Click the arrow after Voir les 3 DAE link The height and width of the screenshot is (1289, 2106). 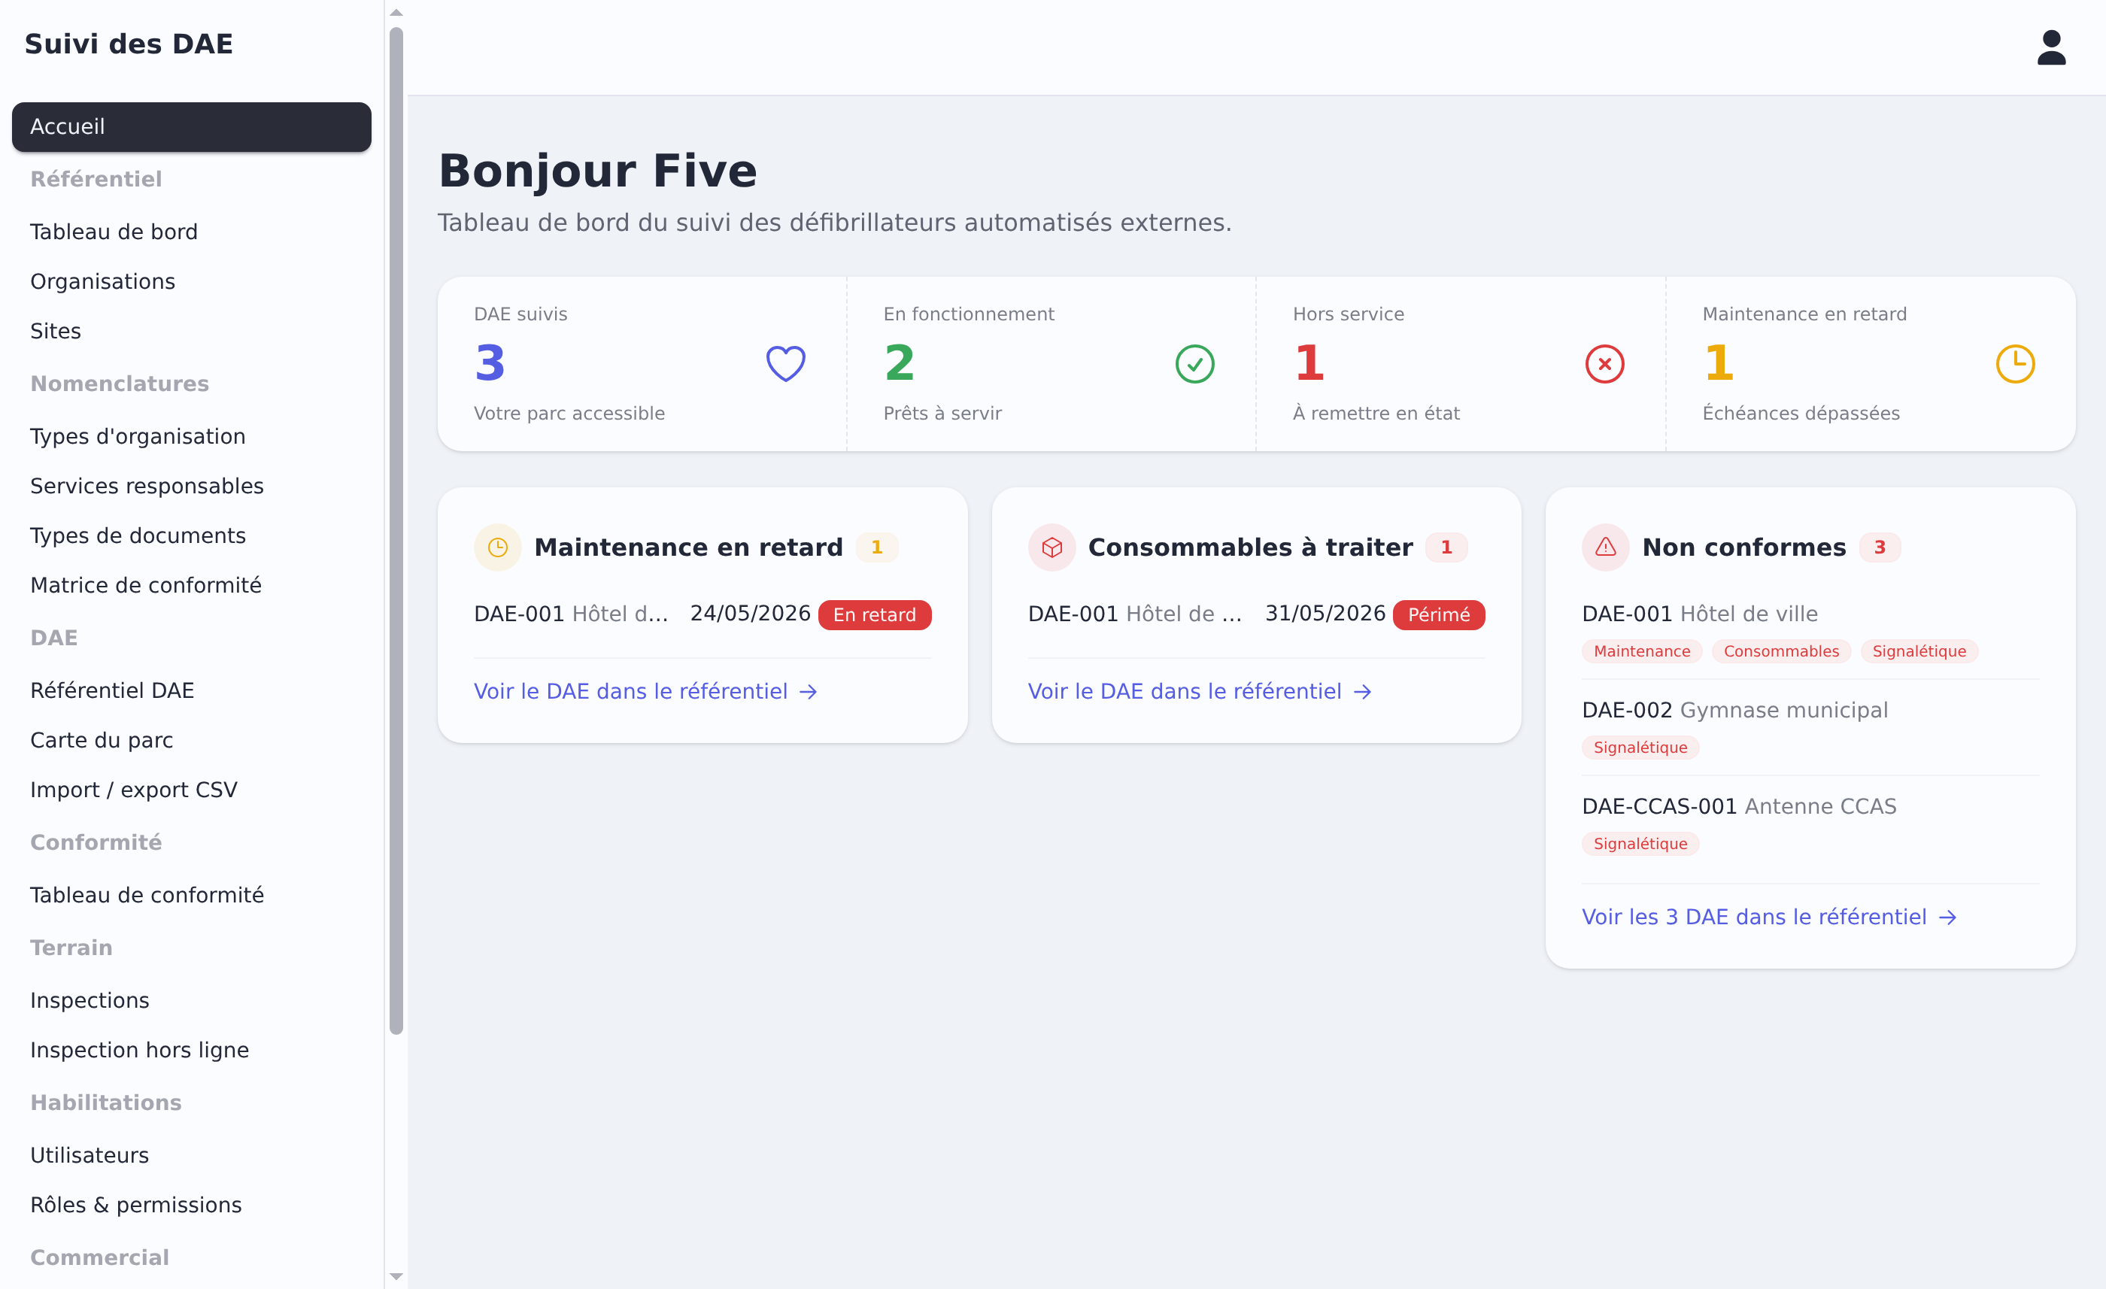(1947, 917)
